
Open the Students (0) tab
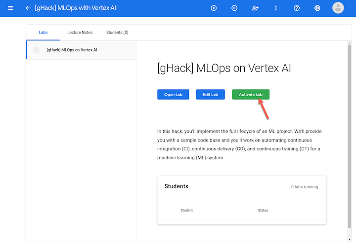(x=117, y=33)
